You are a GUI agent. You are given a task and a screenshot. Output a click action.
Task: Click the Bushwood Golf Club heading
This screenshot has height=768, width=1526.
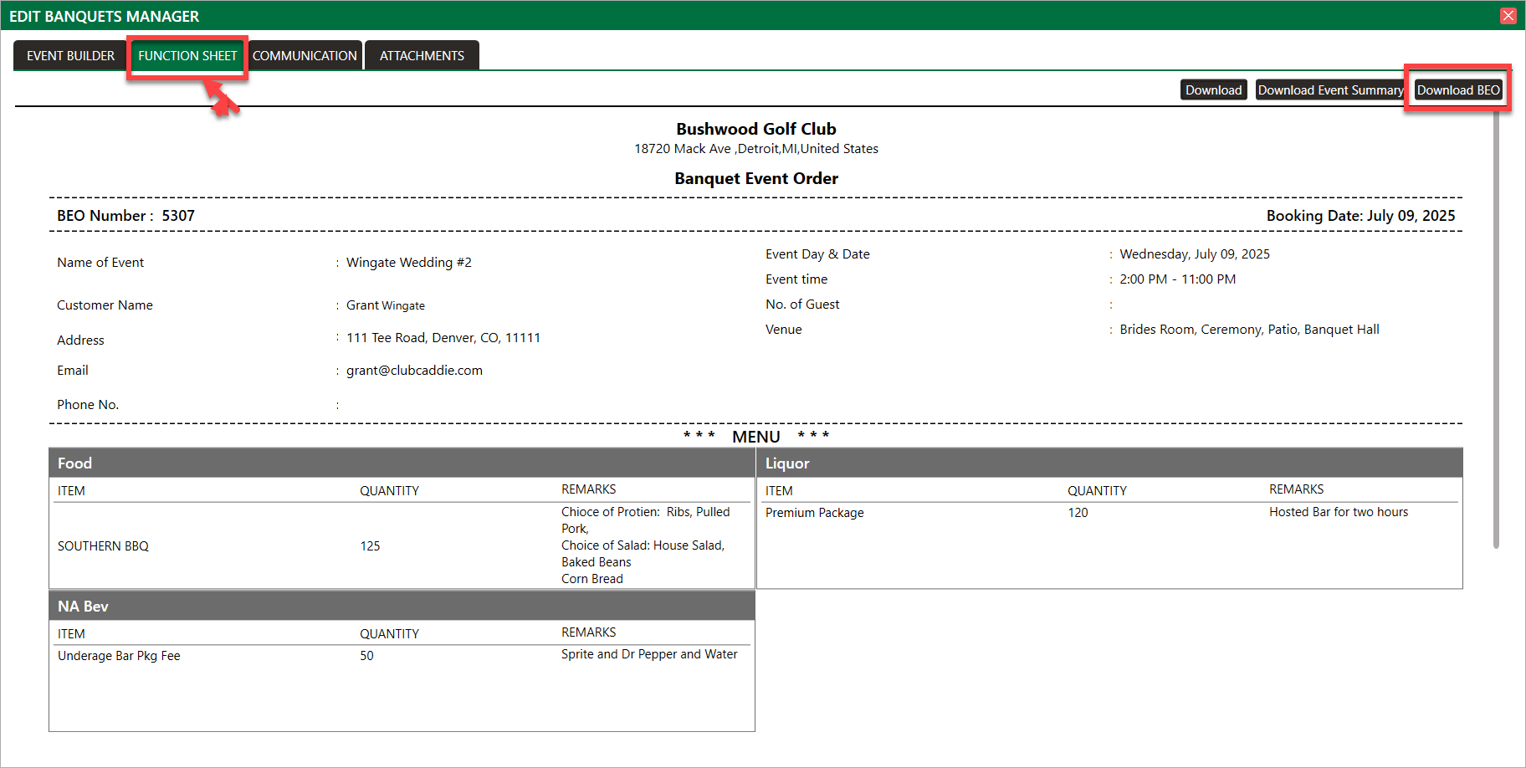[x=755, y=129]
